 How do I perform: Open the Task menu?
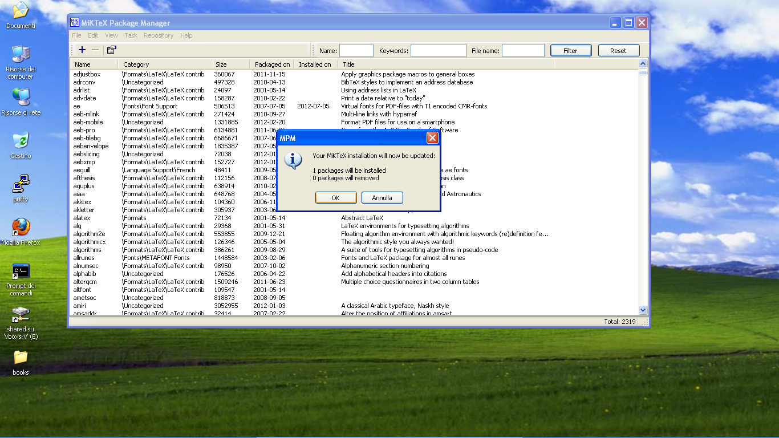(131, 35)
